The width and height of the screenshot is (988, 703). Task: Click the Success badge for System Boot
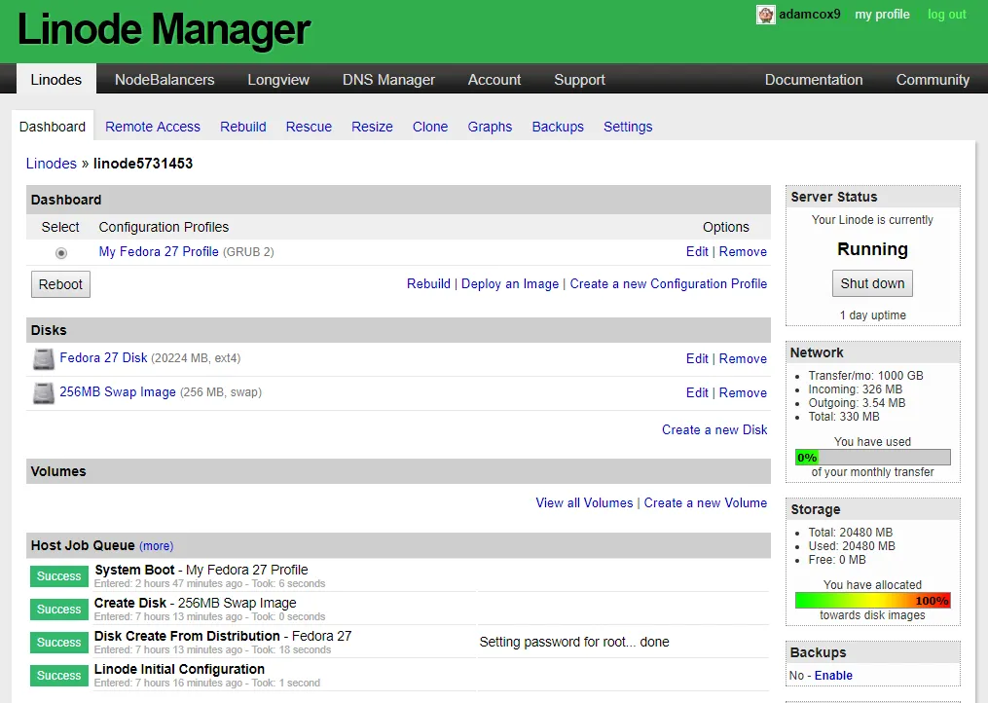tap(59, 576)
